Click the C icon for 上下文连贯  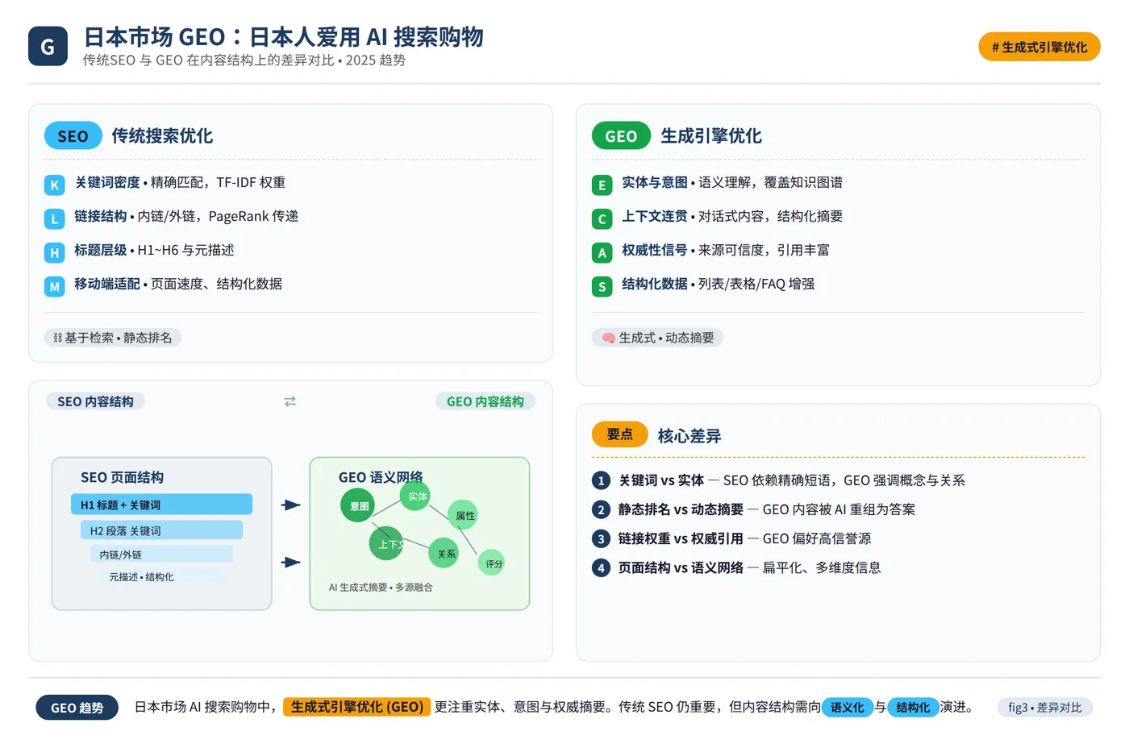[602, 218]
